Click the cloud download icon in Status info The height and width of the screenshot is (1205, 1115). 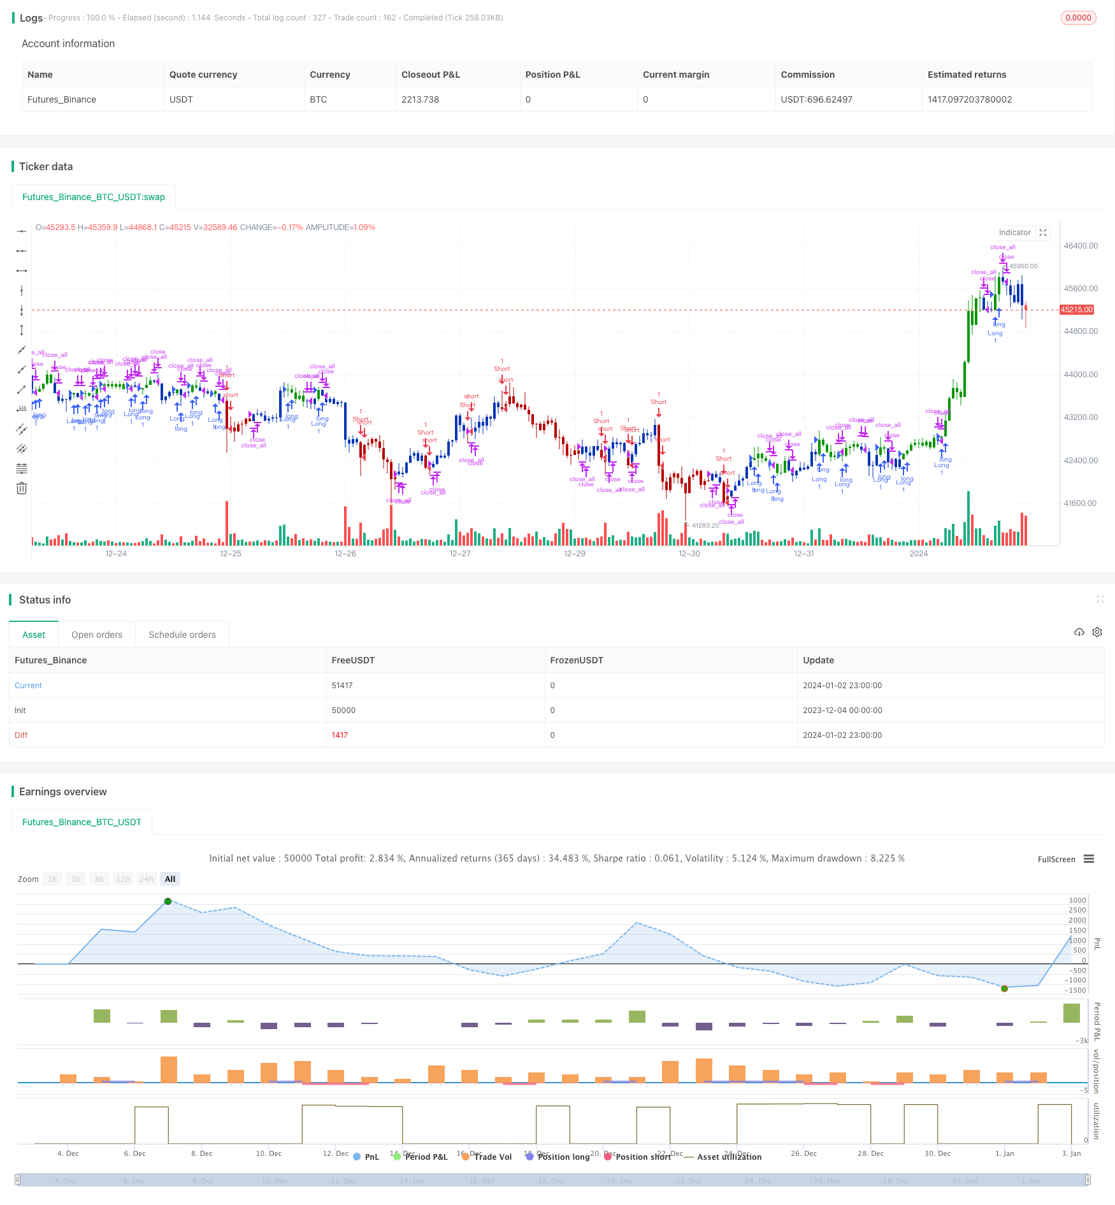point(1079,632)
